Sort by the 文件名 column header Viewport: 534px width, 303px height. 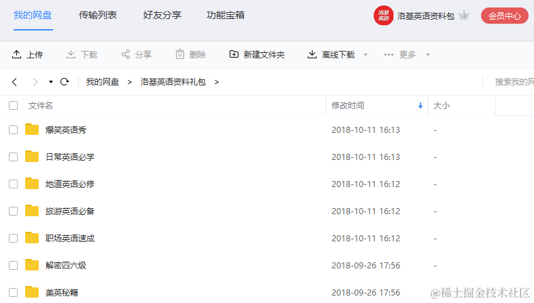[x=41, y=106]
